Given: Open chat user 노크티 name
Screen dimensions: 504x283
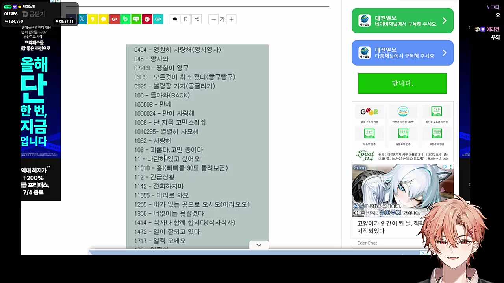Looking at the screenshot, I should tap(493, 7).
